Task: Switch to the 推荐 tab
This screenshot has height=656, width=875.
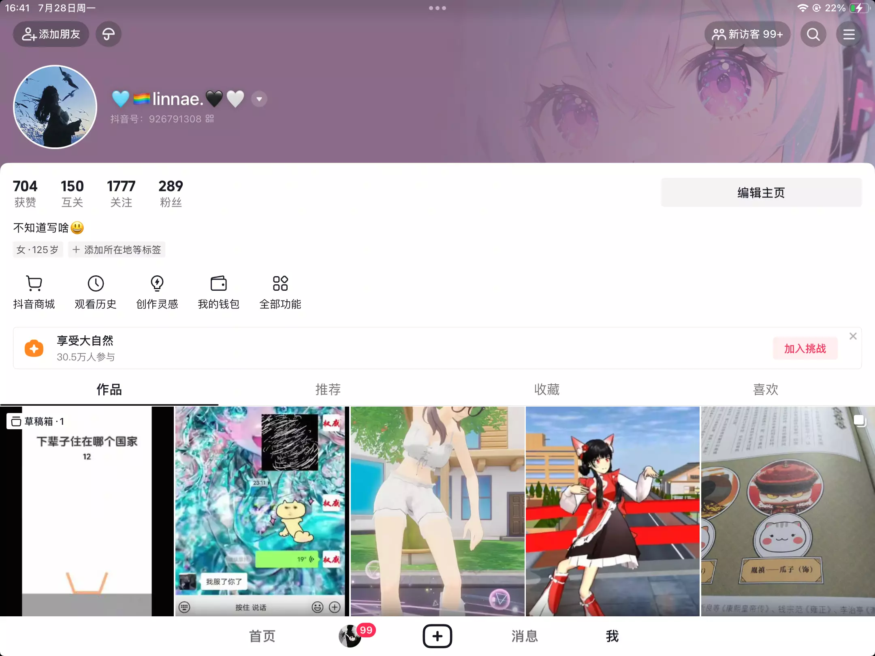Action: coord(328,390)
